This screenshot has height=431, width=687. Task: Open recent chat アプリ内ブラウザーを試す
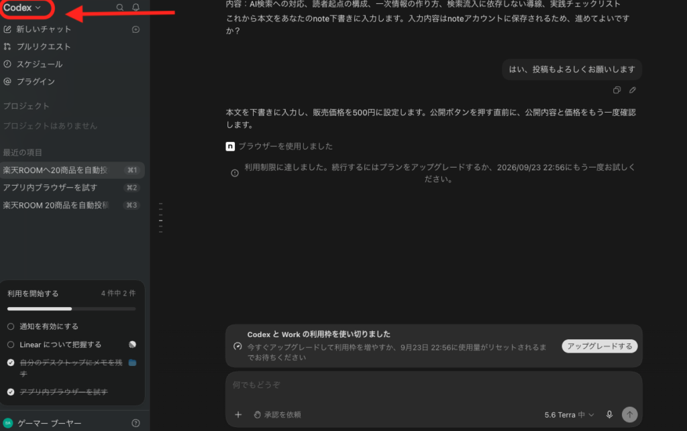(x=72, y=188)
